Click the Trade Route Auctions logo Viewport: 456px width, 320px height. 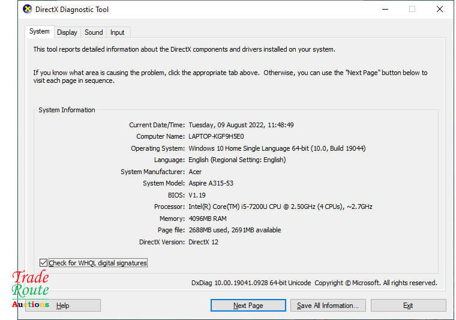pos(30,289)
